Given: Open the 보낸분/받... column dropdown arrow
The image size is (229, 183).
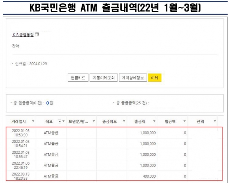Looking at the screenshot, I should coord(94,121).
